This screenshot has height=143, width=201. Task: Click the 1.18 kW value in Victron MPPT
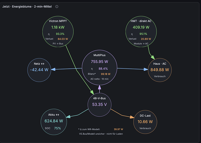58,27
